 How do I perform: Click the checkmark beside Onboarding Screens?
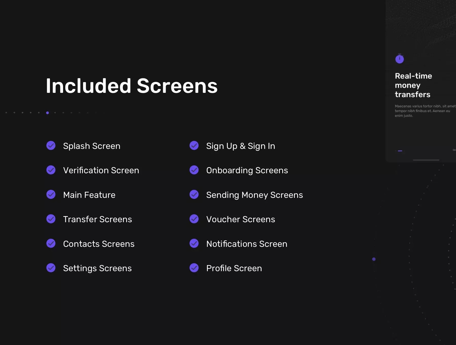[x=194, y=170]
